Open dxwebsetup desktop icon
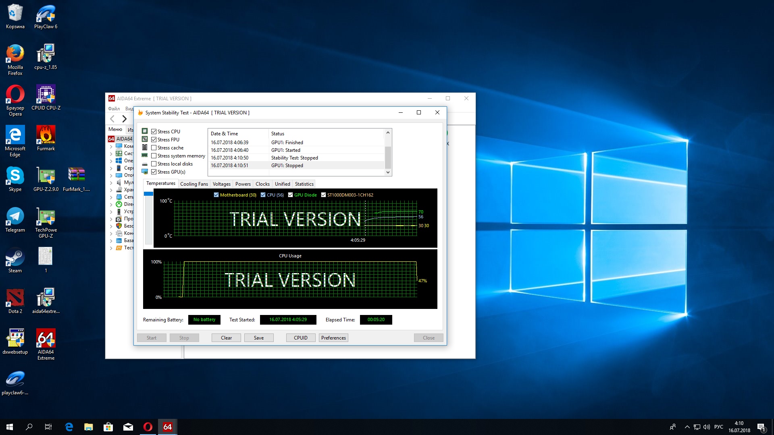 click(15, 342)
